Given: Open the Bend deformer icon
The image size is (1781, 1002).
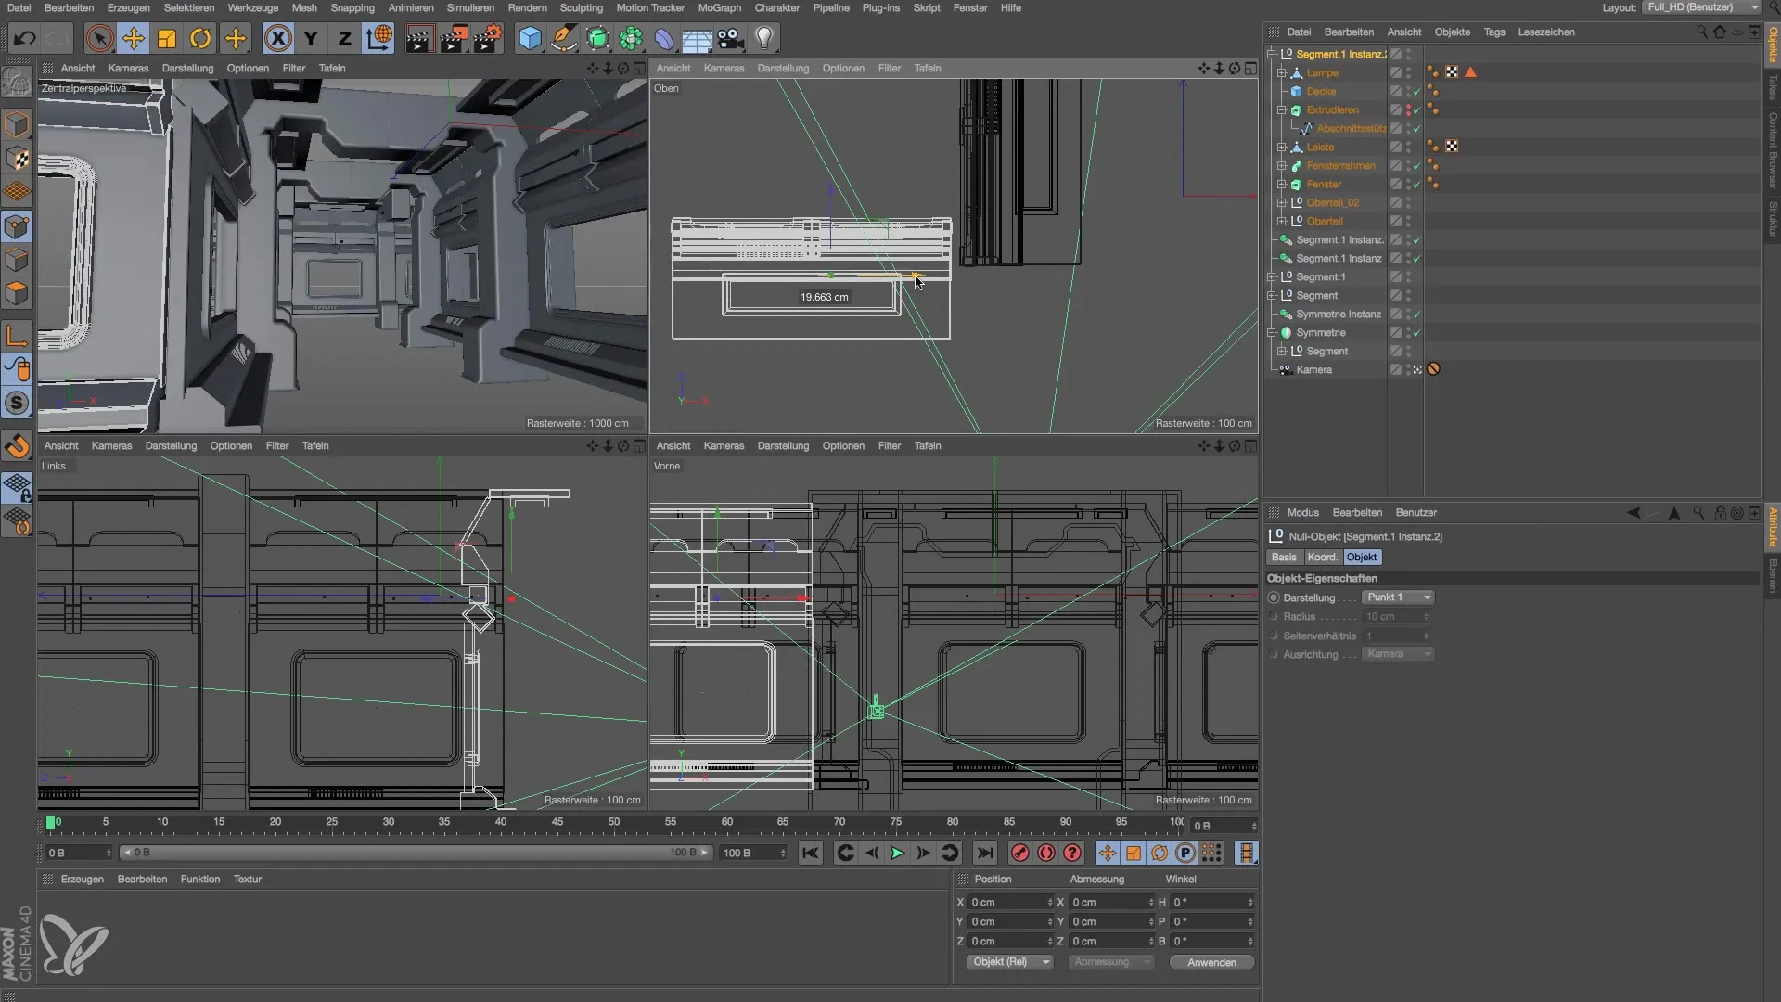Looking at the screenshot, I should (664, 38).
